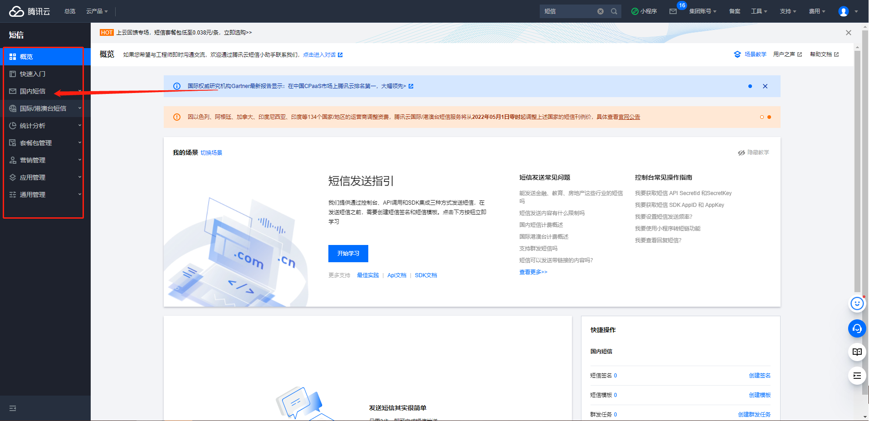Image resolution: width=869 pixels, height=421 pixels.
Task: Expand 国际/港澳台短信 sidebar menu
Action: click(x=45, y=108)
